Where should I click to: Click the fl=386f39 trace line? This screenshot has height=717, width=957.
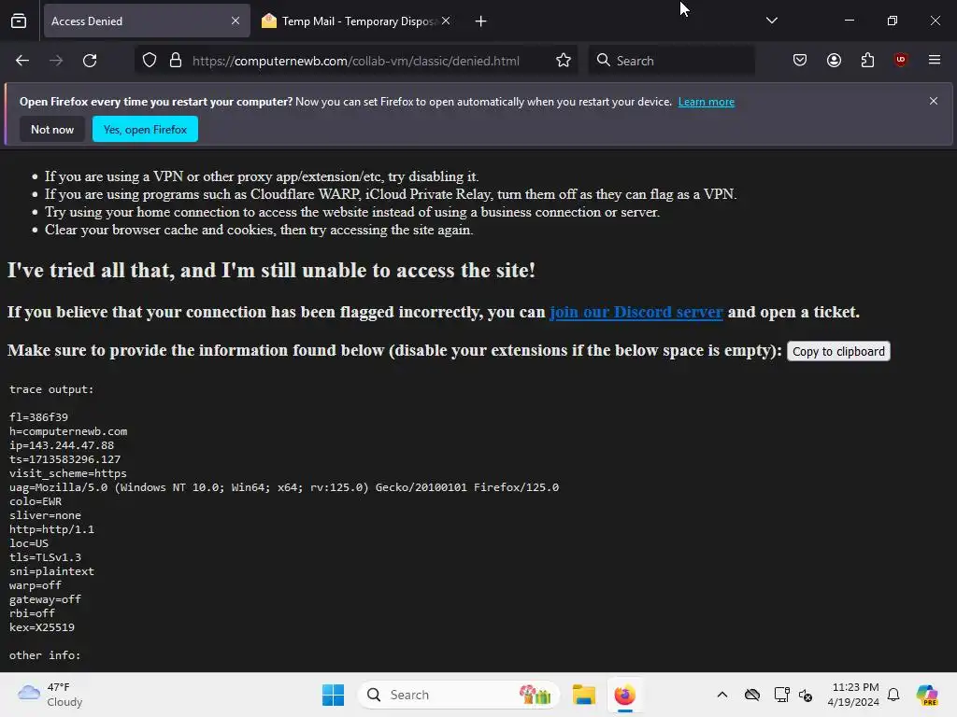38,417
